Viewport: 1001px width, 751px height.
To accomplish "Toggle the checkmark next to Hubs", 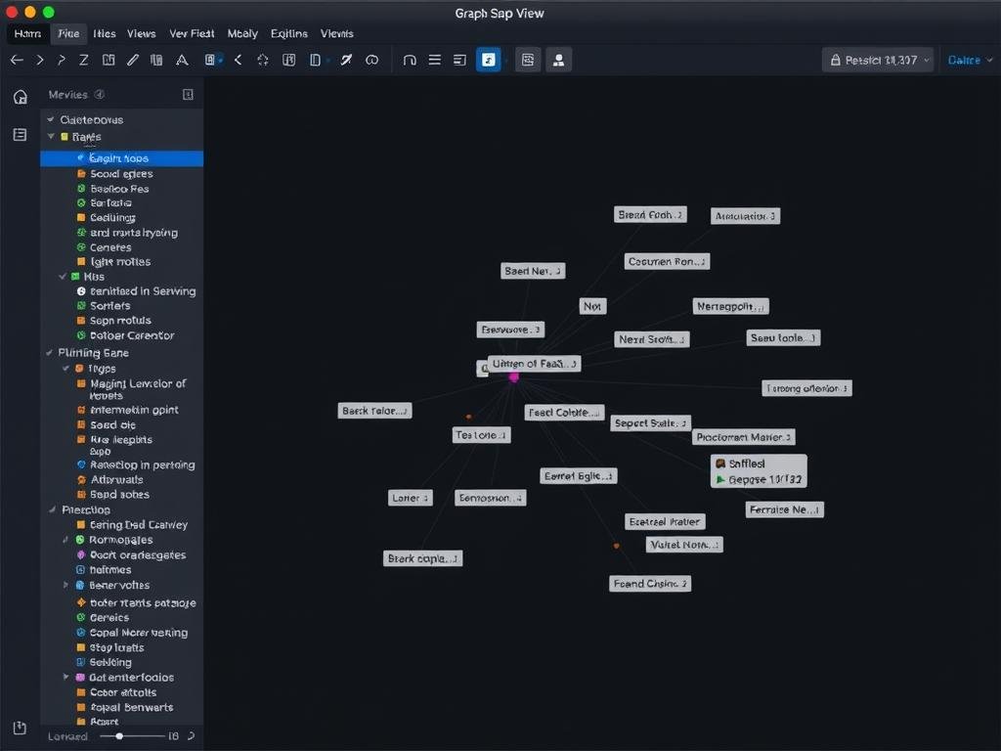I will tap(62, 277).
